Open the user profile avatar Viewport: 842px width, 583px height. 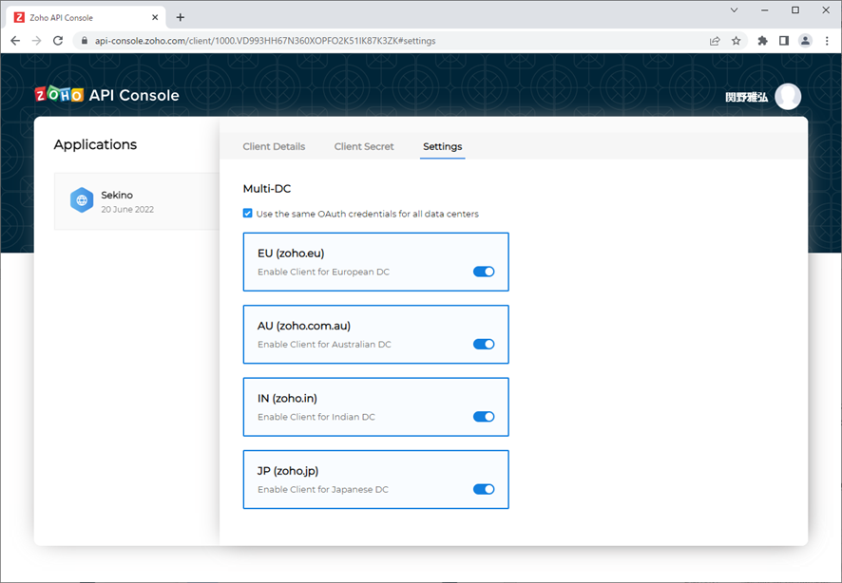pyautogui.click(x=787, y=96)
